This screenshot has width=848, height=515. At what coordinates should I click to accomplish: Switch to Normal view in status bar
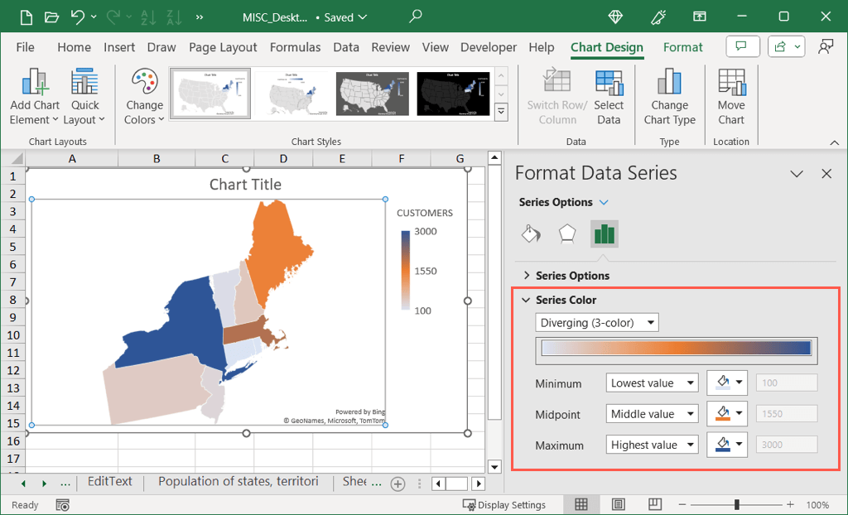(x=581, y=504)
